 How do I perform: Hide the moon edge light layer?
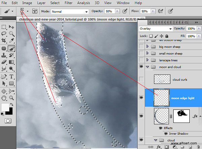[141, 97]
